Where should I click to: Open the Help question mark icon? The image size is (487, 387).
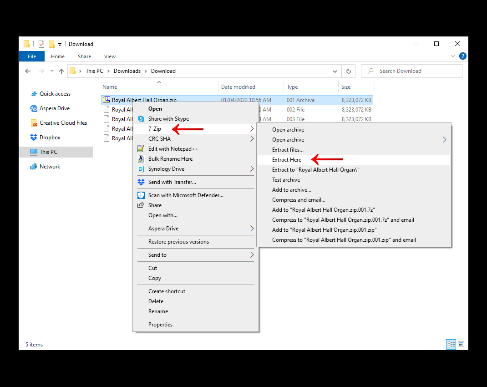(462, 56)
